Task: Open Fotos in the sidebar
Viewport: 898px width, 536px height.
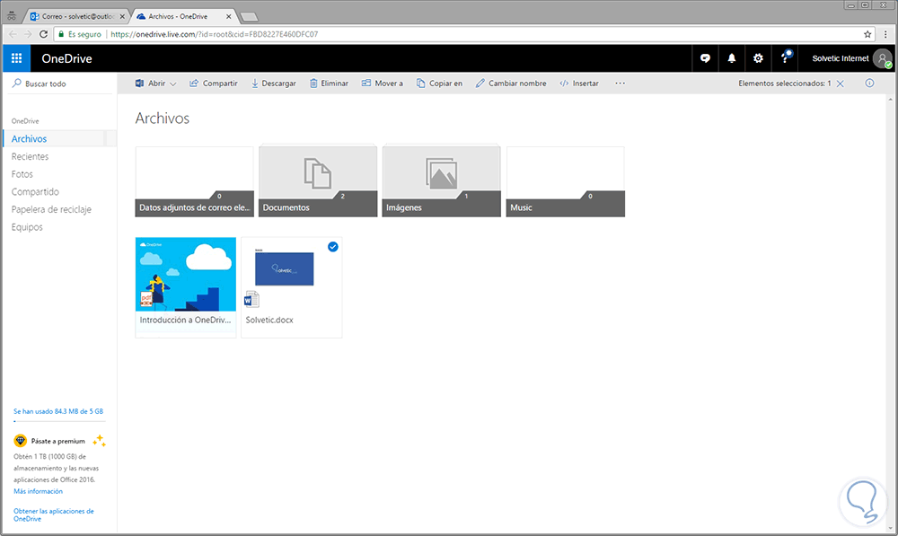Action: tap(22, 174)
